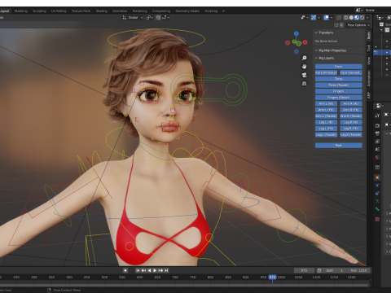Toggle the auto keying record button
This screenshot has width=391, height=293.
(125, 270)
